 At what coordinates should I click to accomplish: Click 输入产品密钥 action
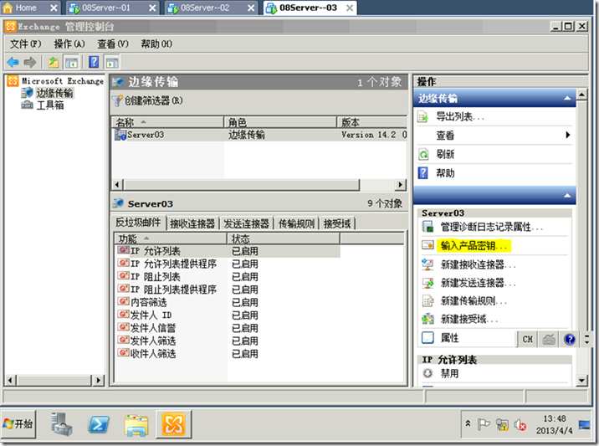click(474, 245)
